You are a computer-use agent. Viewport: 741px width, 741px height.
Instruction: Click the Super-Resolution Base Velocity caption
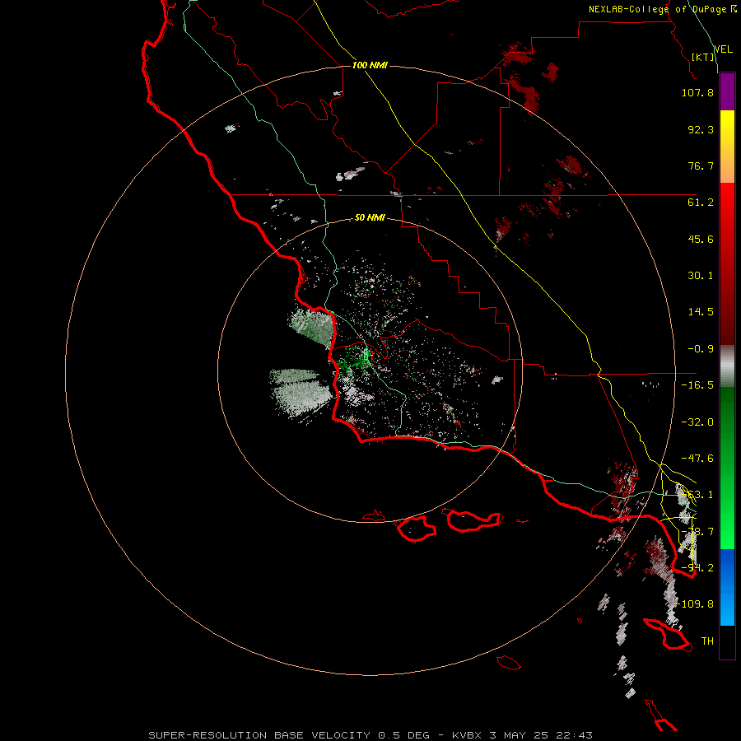coord(370,735)
